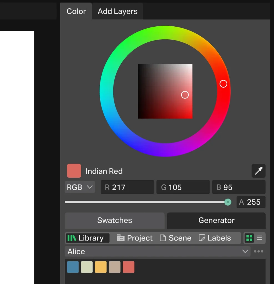Open the RGB color mode dropdown
The height and width of the screenshot is (284, 274).
(x=80, y=187)
